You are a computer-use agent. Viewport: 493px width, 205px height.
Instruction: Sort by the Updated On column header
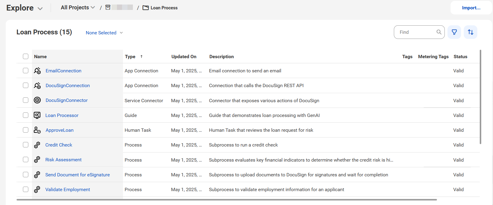[x=184, y=56]
